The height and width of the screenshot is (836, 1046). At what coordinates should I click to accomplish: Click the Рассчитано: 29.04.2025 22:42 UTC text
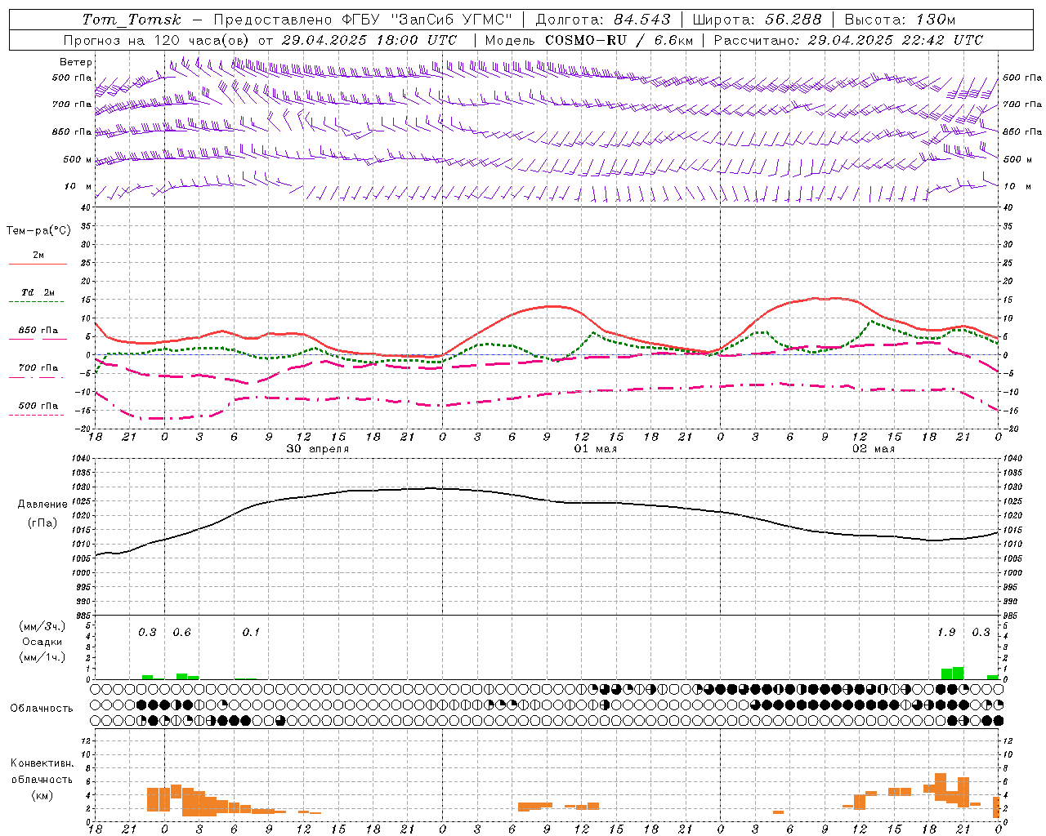click(848, 40)
